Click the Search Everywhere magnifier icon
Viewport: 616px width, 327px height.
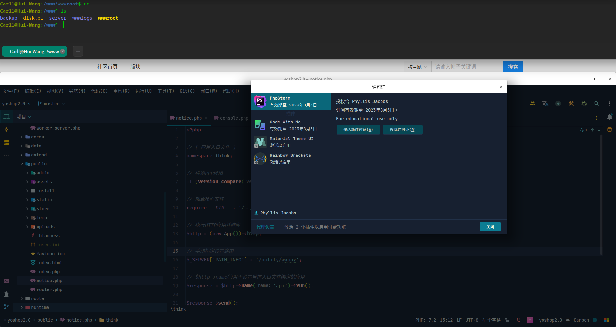596,103
